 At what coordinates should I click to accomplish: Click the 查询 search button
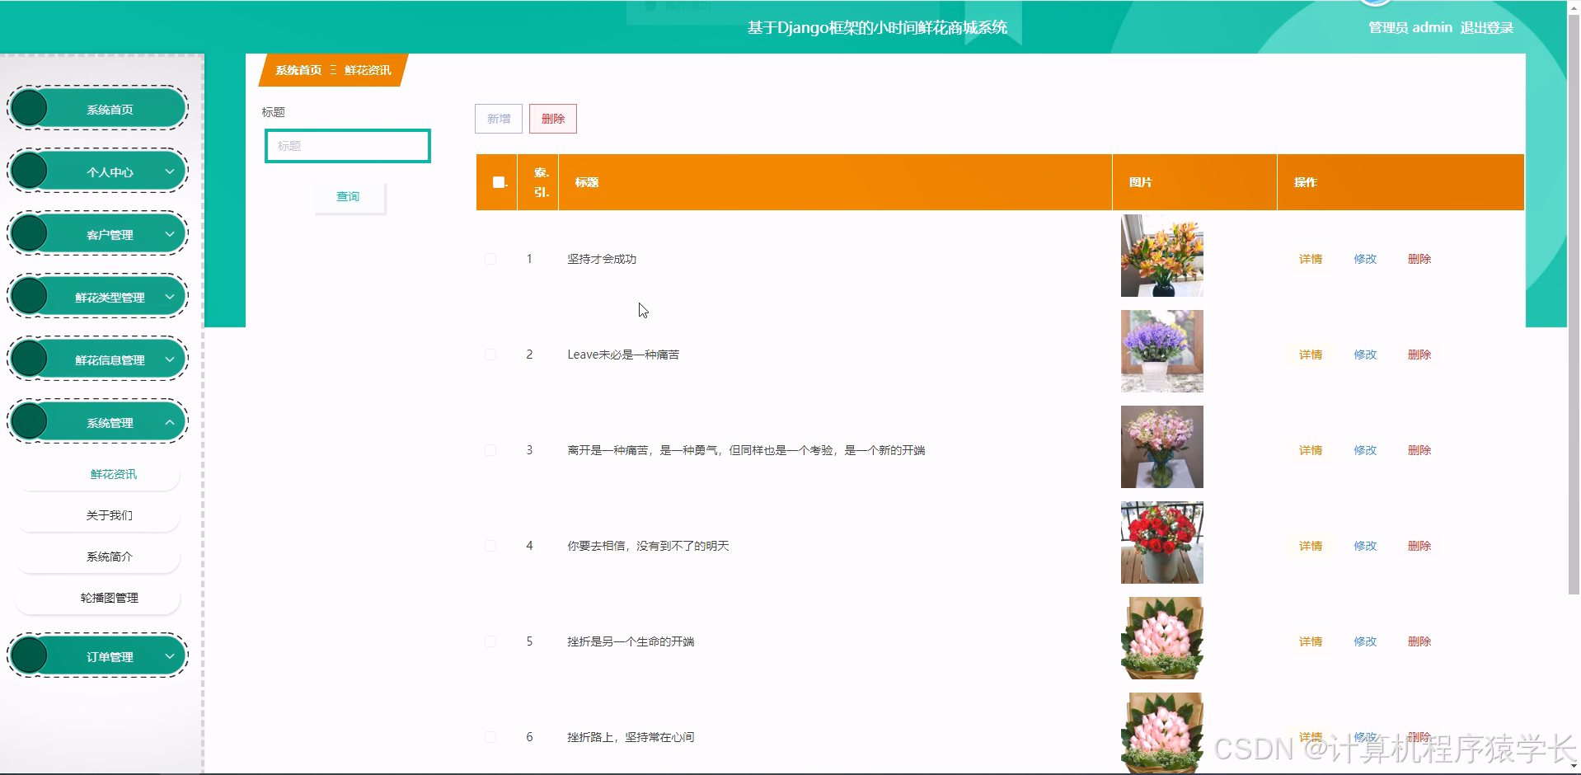[350, 197]
